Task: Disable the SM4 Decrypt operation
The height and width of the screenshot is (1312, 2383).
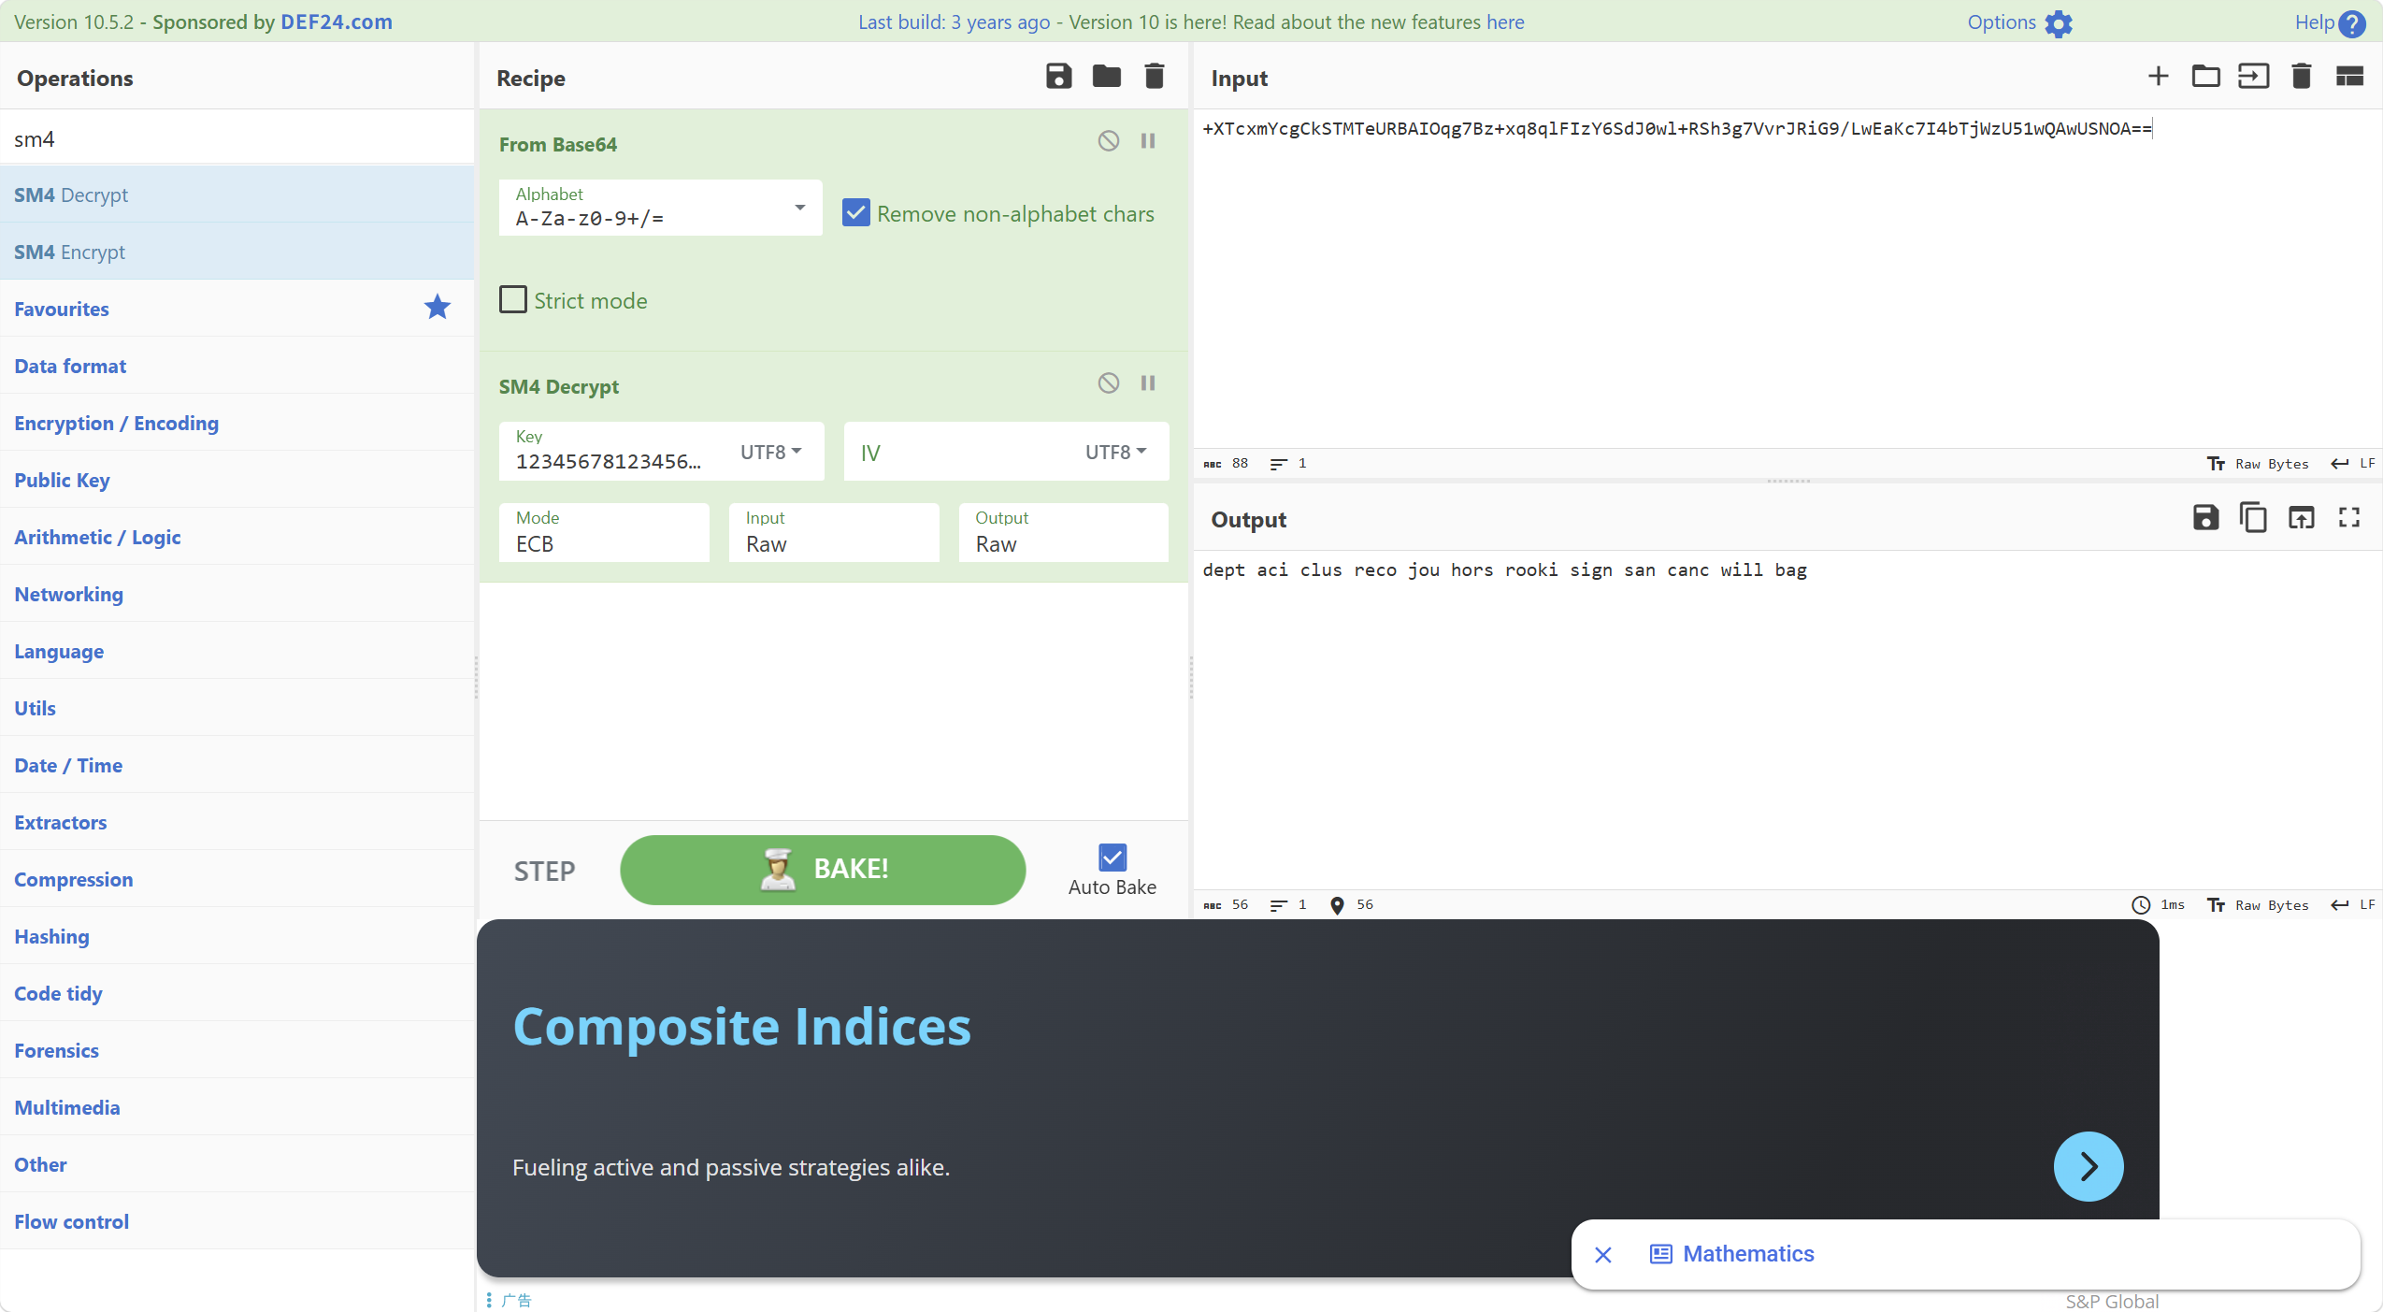Action: tap(1108, 383)
